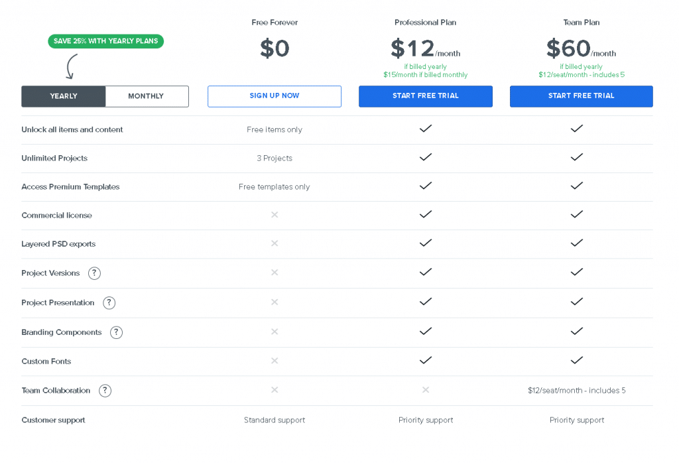Open help for Branding Components

116,332
